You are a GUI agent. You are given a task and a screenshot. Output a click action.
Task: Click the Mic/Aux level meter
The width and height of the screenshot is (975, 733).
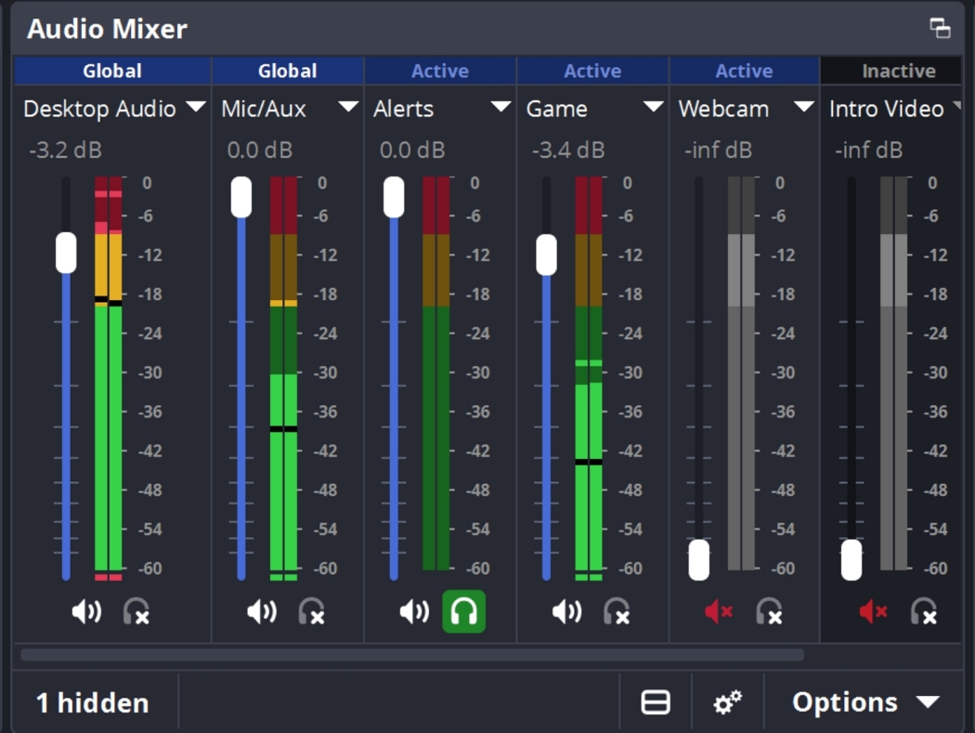click(x=283, y=378)
